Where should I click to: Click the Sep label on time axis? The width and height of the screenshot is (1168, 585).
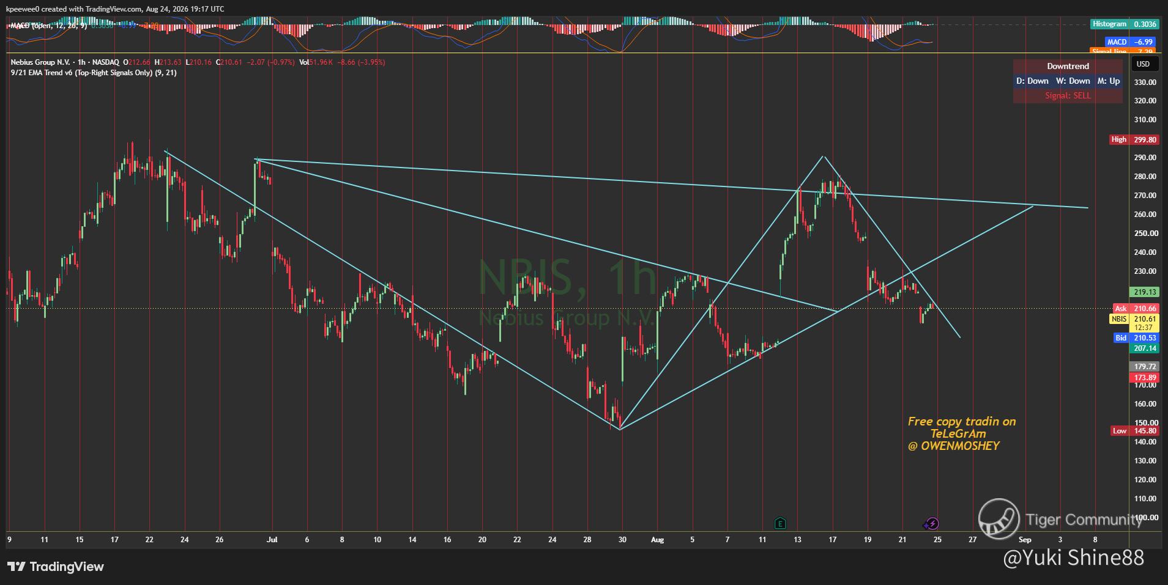click(x=1025, y=540)
